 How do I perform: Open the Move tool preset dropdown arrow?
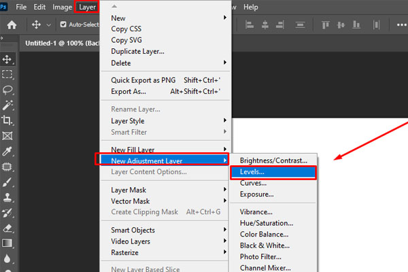pos(48,25)
